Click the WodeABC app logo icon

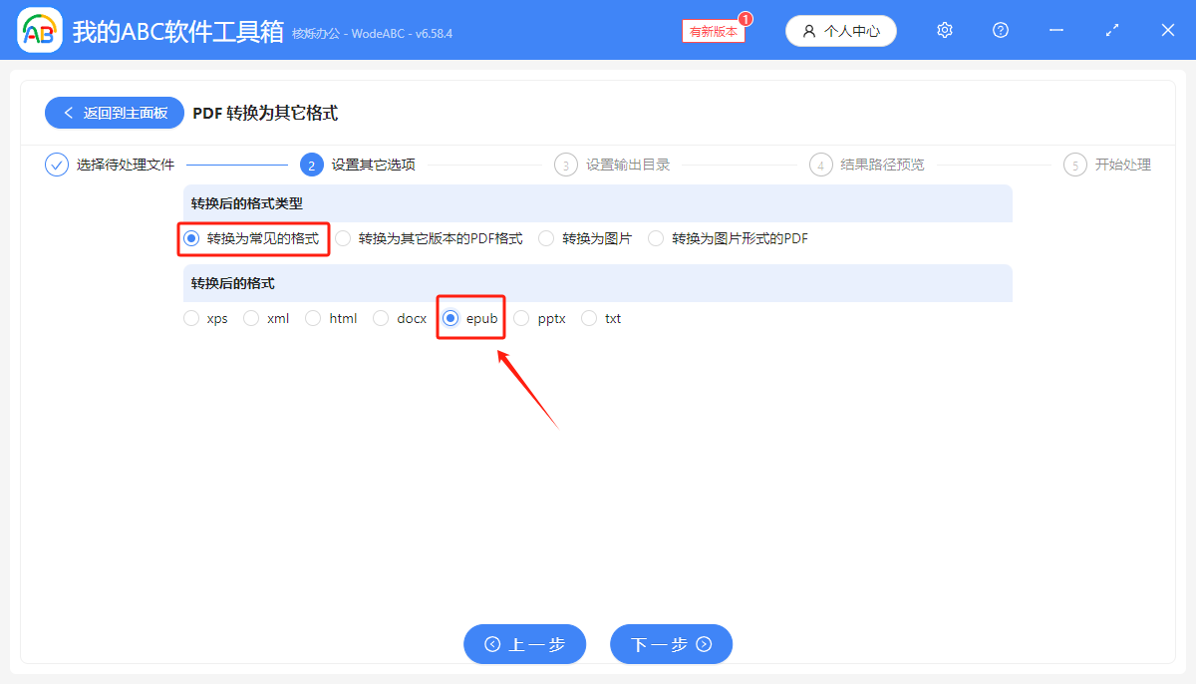coord(40,30)
